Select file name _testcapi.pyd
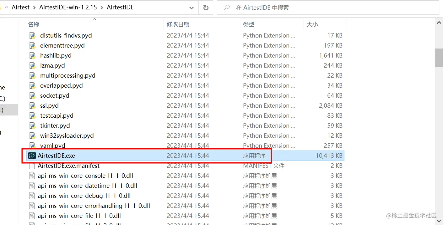443x225 pixels. click(x=56, y=116)
